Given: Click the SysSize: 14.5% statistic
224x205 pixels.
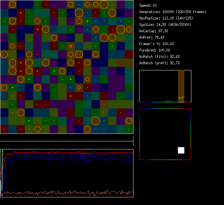Looking at the screenshot, I should point(164,25).
